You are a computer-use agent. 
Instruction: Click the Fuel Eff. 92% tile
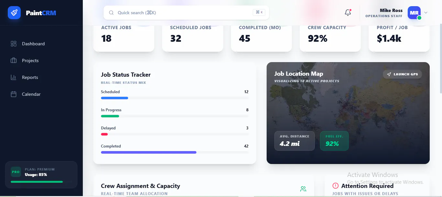click(334, 141)
